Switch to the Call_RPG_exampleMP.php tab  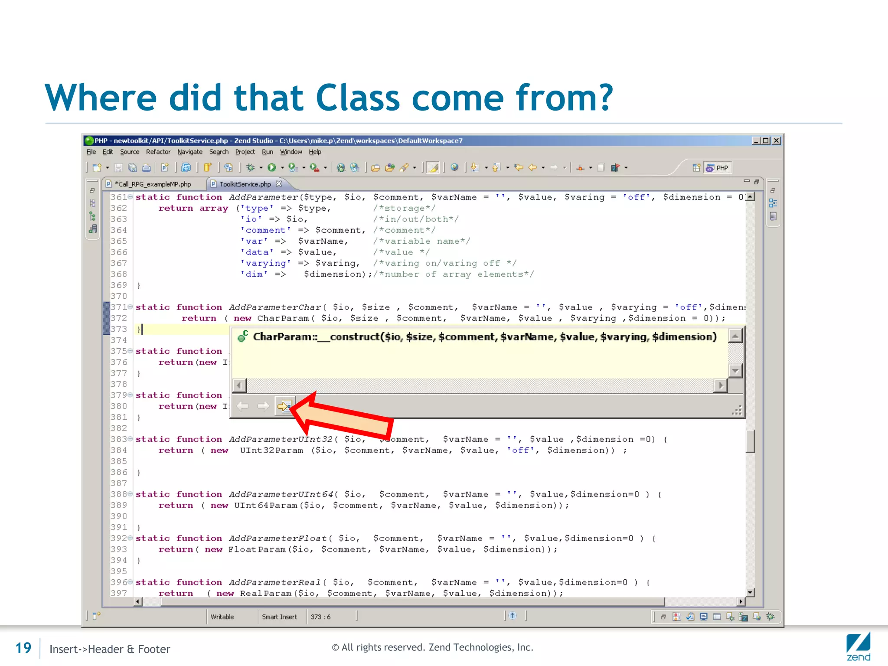tap(153, 184)
